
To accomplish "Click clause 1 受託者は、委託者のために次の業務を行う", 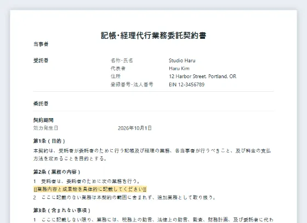I will click(87, 181).
